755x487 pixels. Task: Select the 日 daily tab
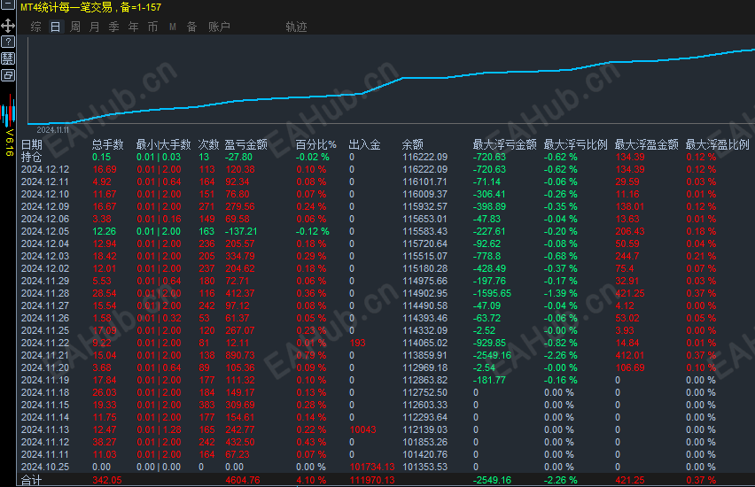click(x=55, y=27)
